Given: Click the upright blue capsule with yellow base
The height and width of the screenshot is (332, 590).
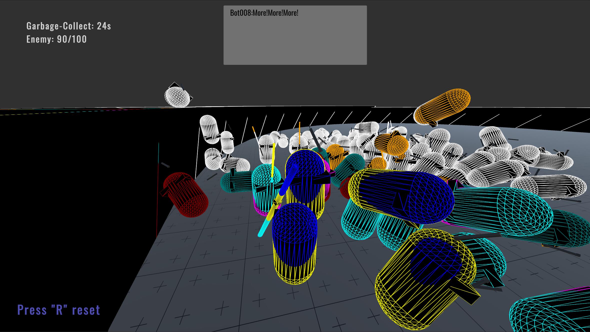Looking at the screenshot, I should point(294,243).
